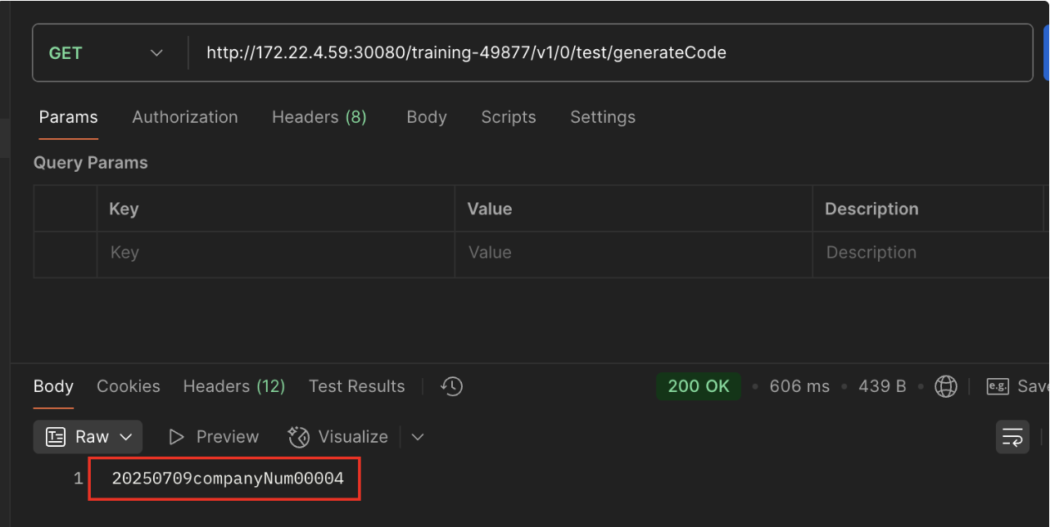Click the request URL field
1050x527 pixels.
coord(606,53)
